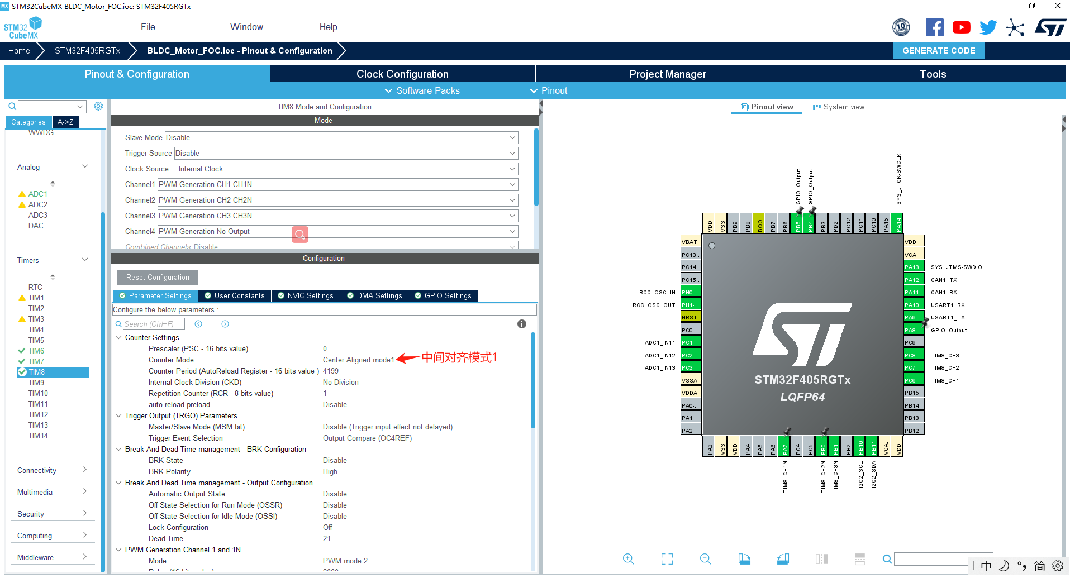Open the Help menu
Screen dimensions: 1070x578
tap(328, 27)
